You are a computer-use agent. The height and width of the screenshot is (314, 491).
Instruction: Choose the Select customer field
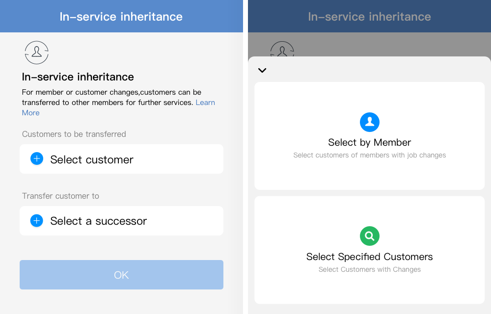(x=121, y=159)
